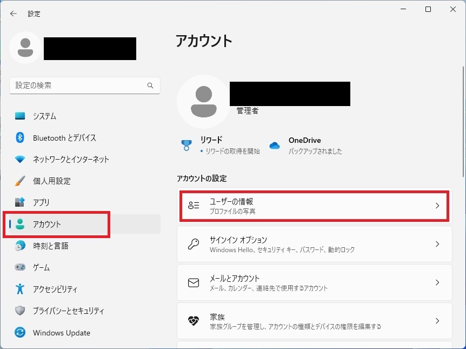Open サインイン オプション settings
Viewport: 466px width, 349px height.
[315, 244]
